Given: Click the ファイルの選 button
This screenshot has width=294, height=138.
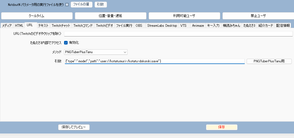Looking at the screenshot, I should [x=82, y=4].
